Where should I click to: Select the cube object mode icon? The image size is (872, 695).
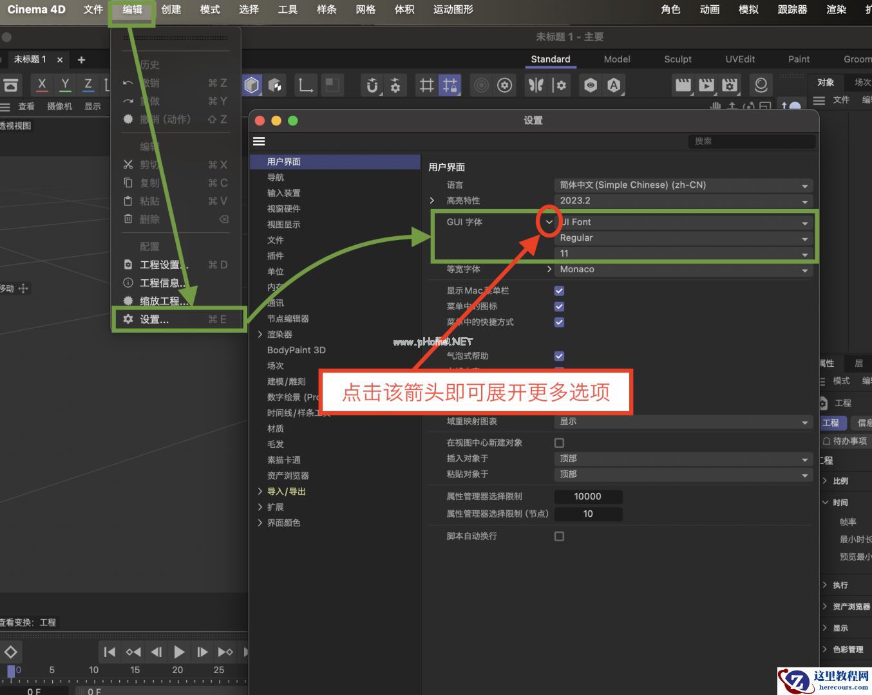coord(252,85)
